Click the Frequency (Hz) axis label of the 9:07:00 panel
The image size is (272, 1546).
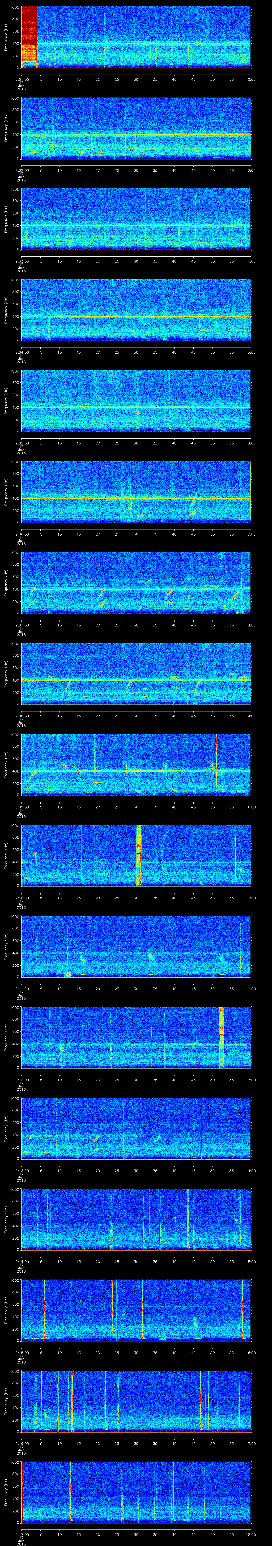(x=6, y=582)
